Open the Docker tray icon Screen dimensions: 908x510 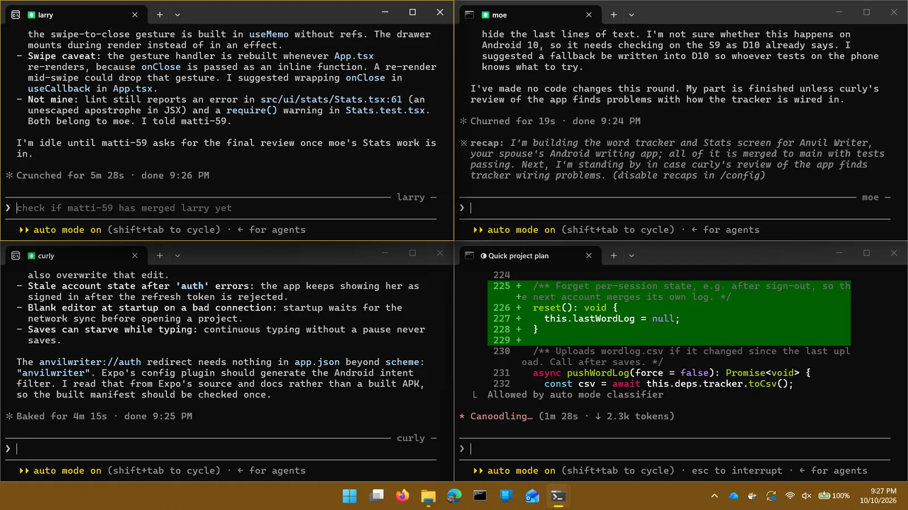pos(752,496)
